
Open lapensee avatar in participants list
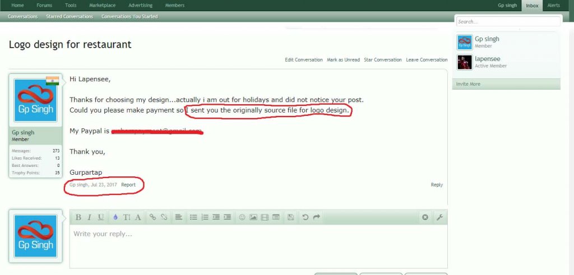[465, 62]
